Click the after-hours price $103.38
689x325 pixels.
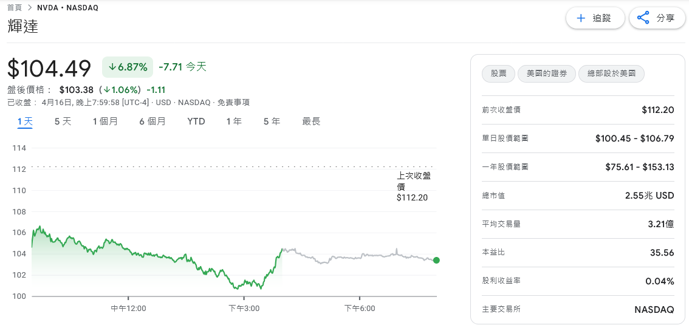pos(77,90)
